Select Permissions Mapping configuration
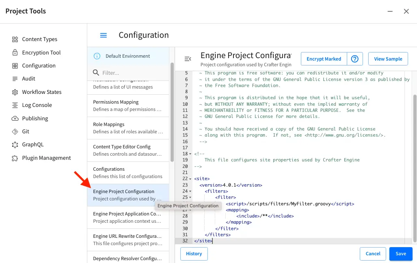This screenshot has width=417, height=263. (128, 106)
